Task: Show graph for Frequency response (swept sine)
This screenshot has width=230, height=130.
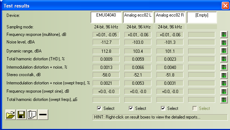Action: 224,92
